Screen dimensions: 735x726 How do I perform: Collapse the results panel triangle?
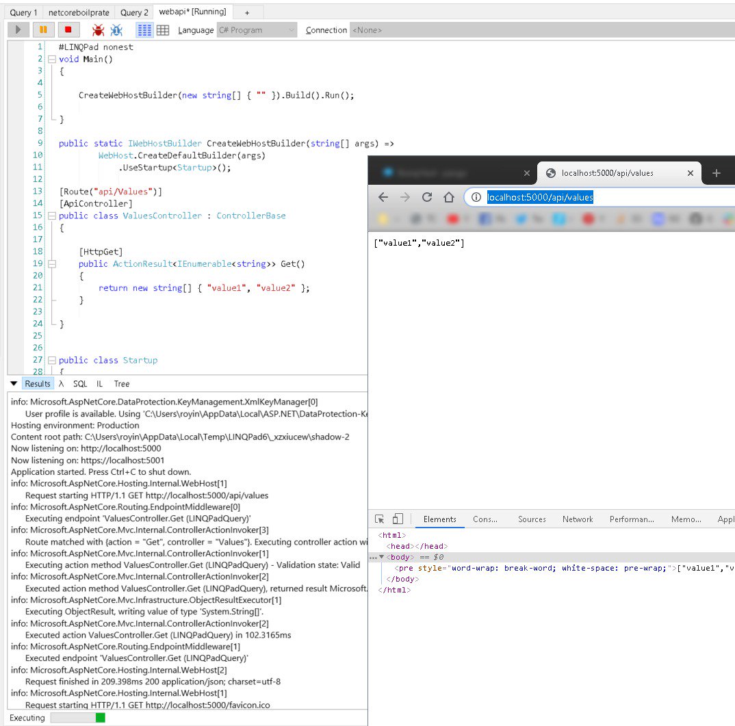[14, 383]
